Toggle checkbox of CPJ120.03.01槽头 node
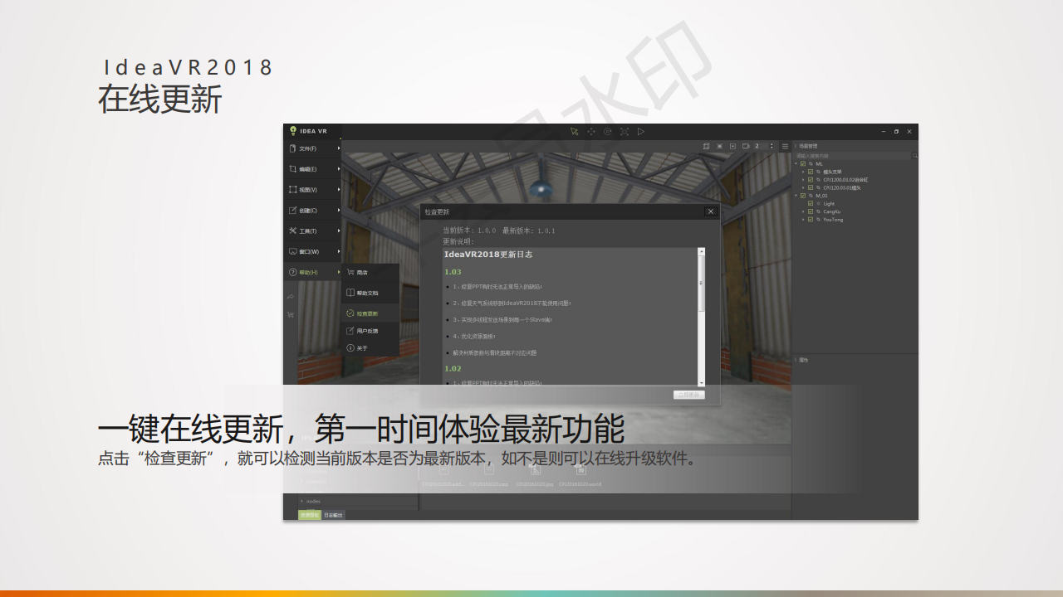This screenshot has height=597, width=1063. coord(811,187)
